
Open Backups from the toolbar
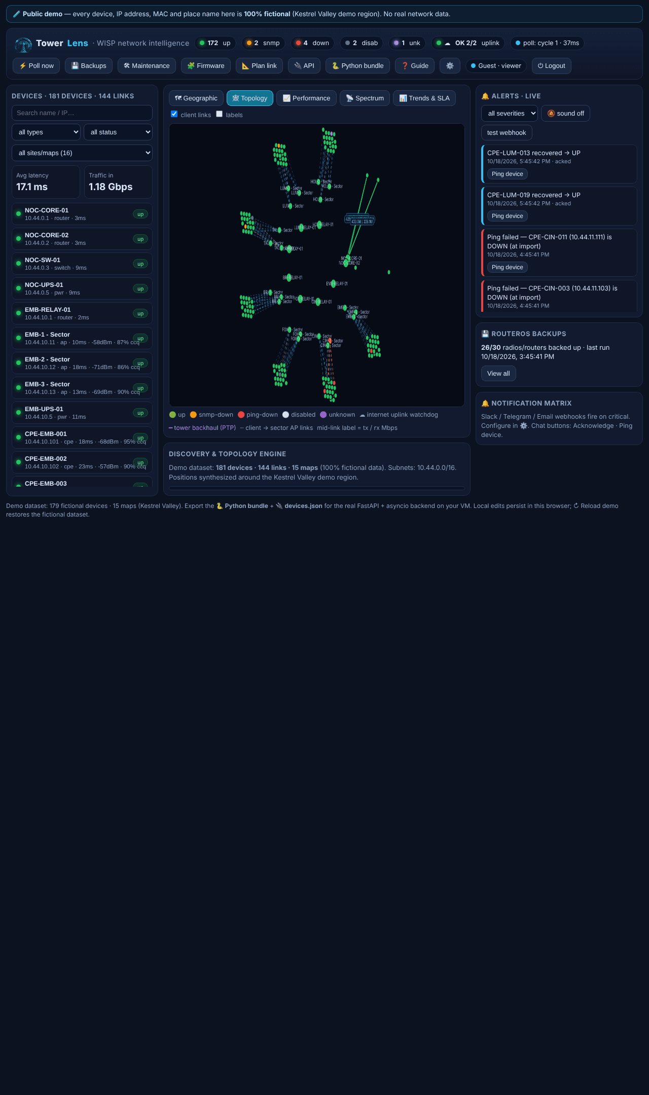[89, 66]
